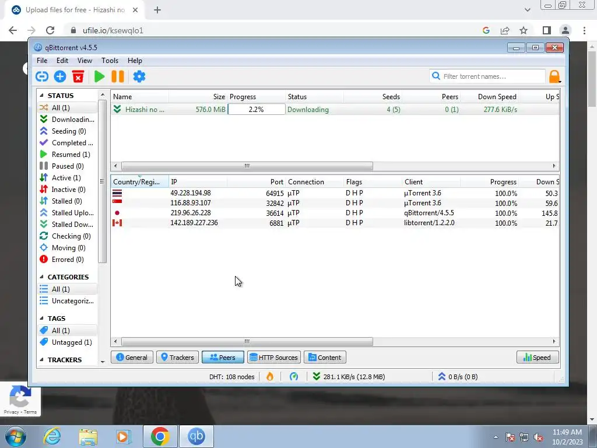Select Active (1) status filter
597x448 pixels.
(x=67, y=178)
